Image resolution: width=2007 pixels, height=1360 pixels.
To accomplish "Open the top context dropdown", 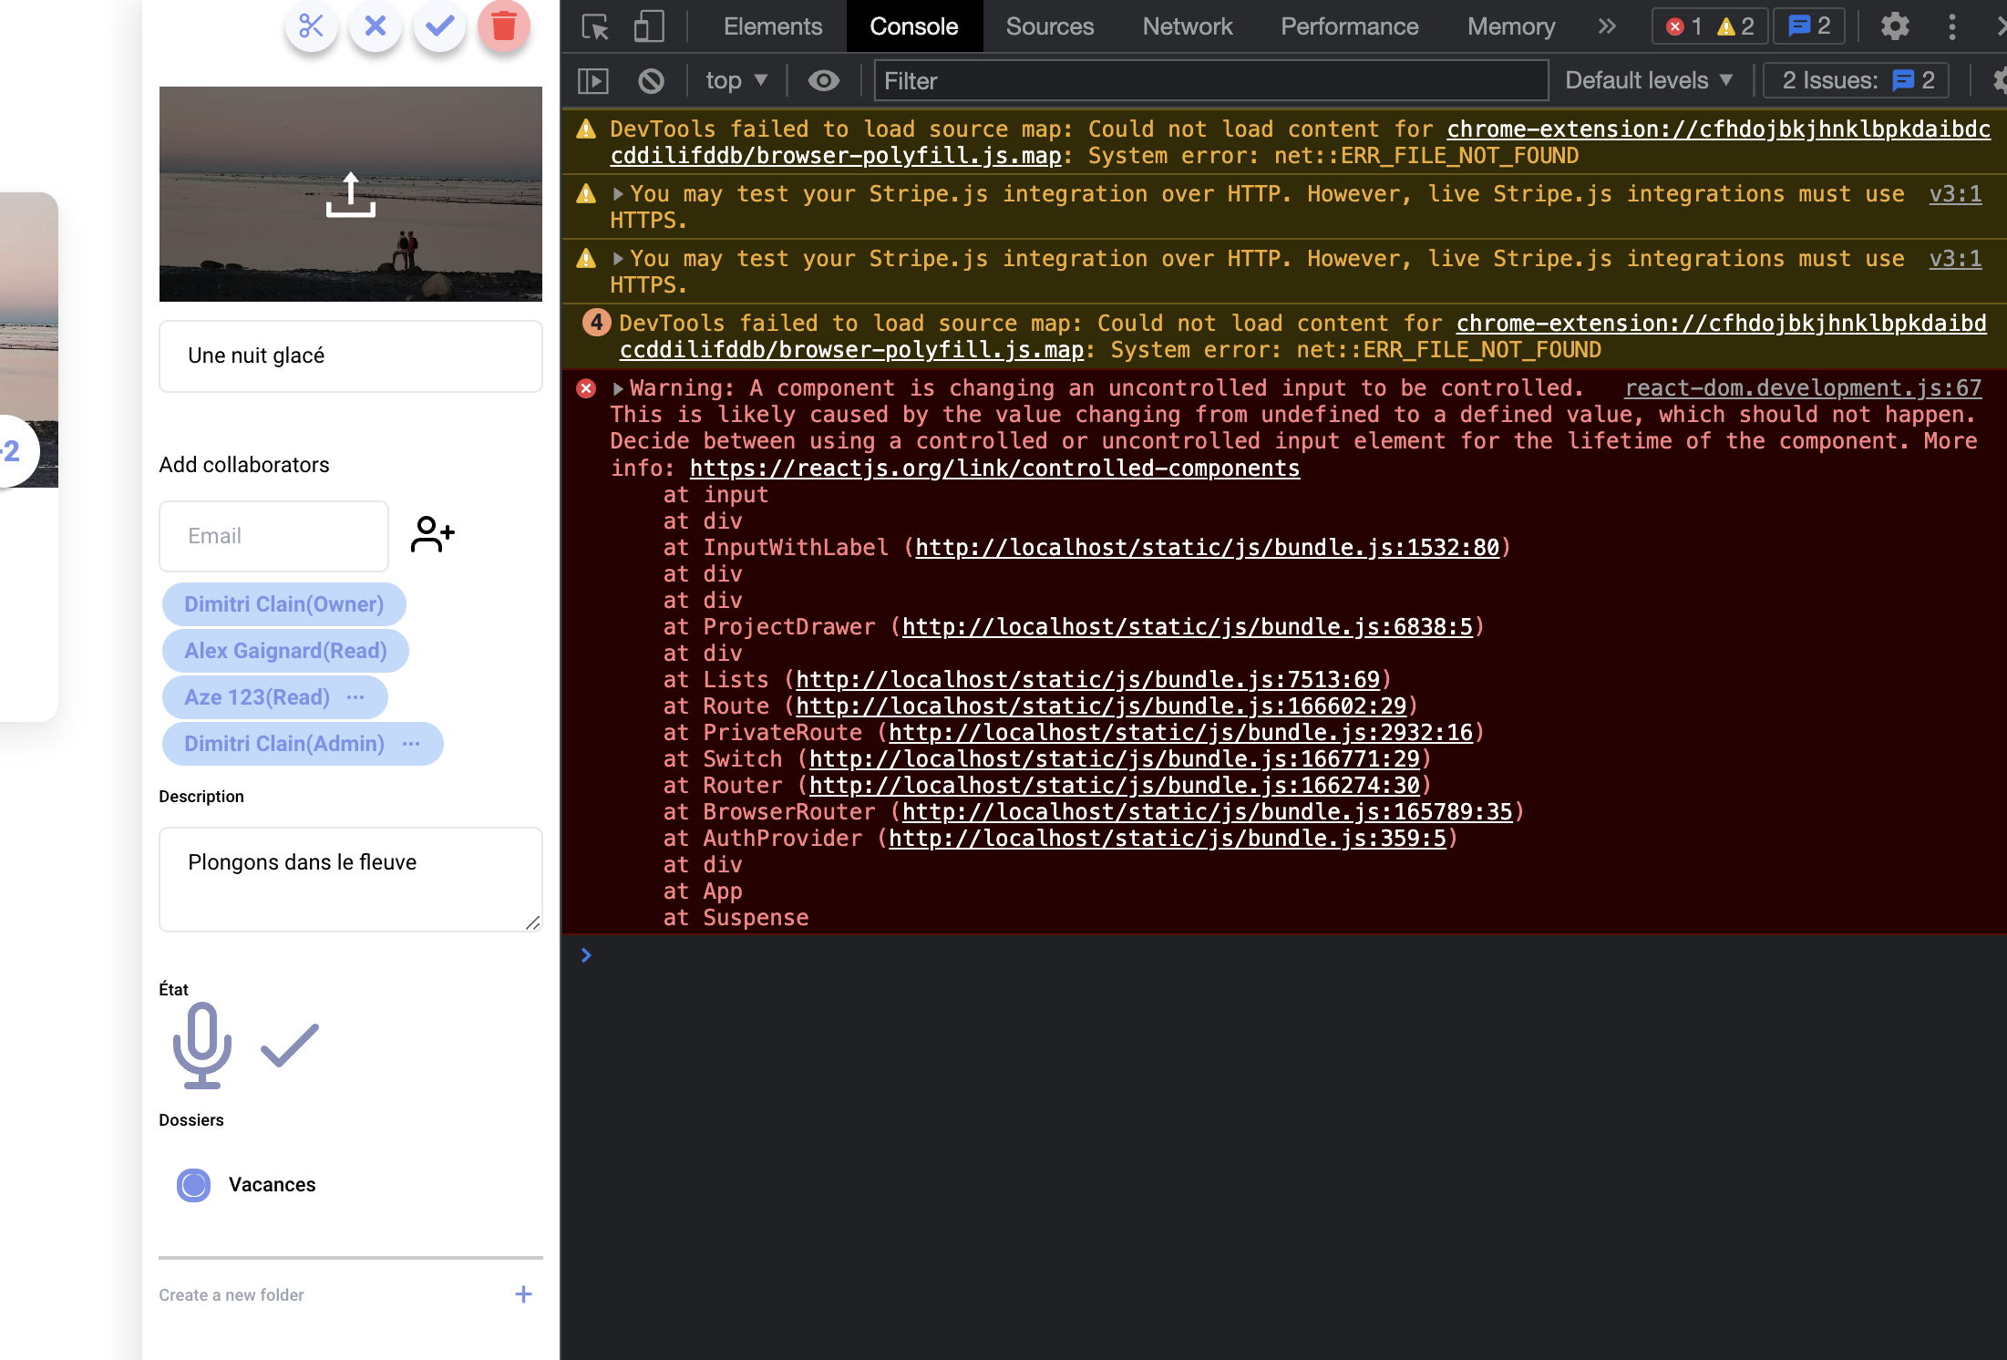I will tap(736, 81).
